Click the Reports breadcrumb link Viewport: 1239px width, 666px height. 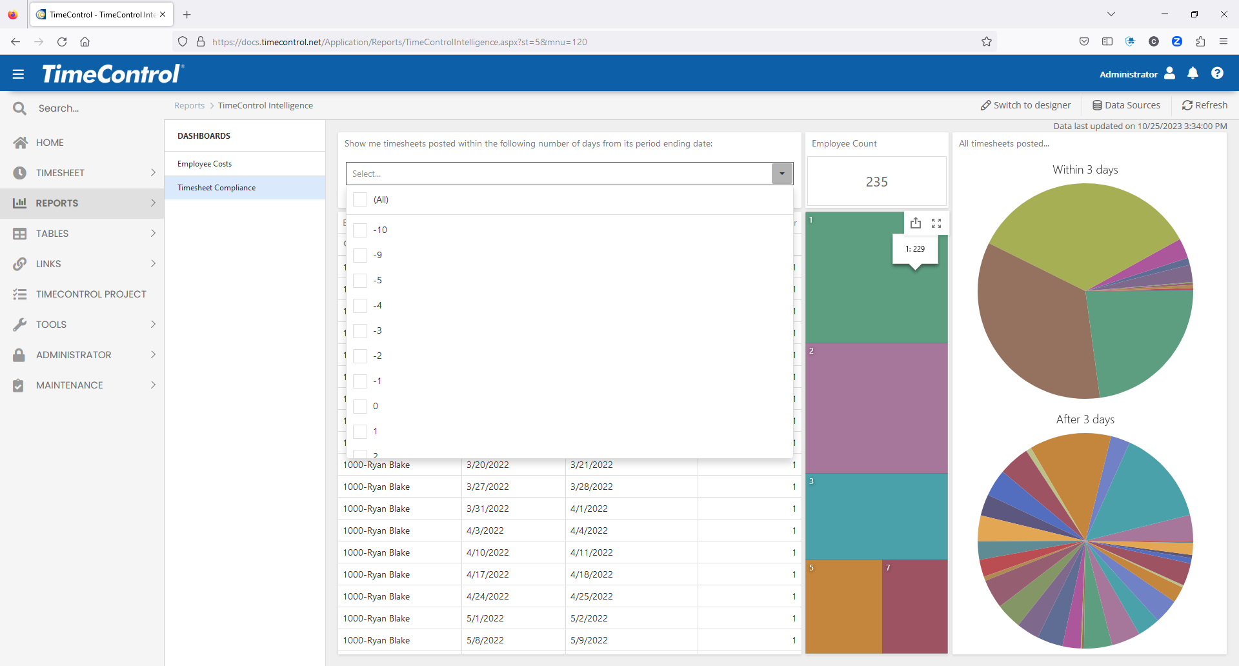189,106
